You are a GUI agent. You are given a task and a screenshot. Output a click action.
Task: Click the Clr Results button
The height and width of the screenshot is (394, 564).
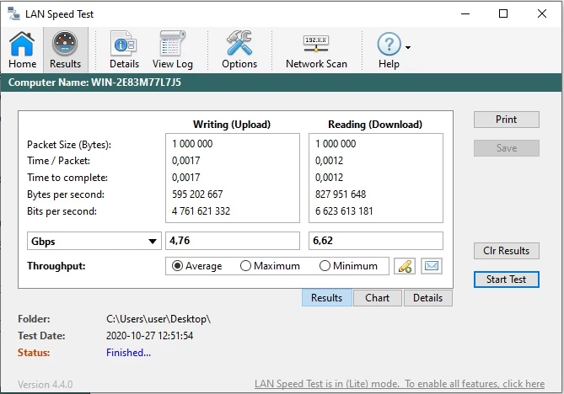[507, 251]
